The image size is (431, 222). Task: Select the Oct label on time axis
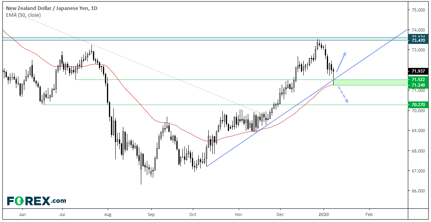(193, 214)
